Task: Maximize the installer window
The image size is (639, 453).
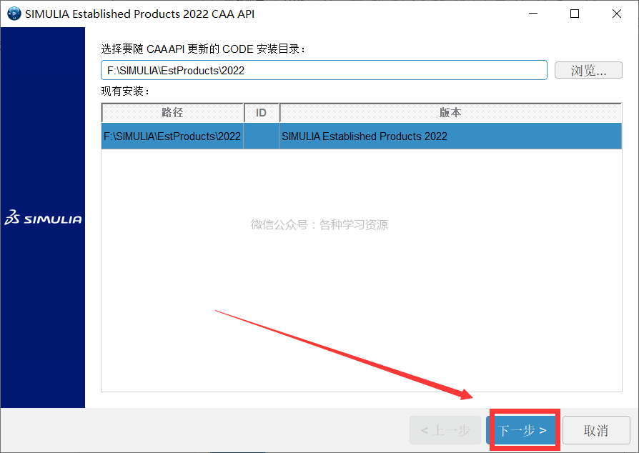Action: pyautogui.click(x=575, y=14)
